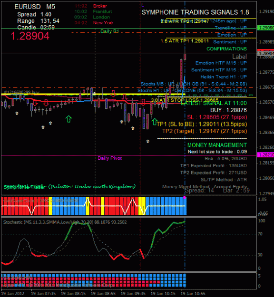The image size is (274, 297).
Task: Click the TP2 (Target) : 1.29147 line
Action: click(205, 131)
